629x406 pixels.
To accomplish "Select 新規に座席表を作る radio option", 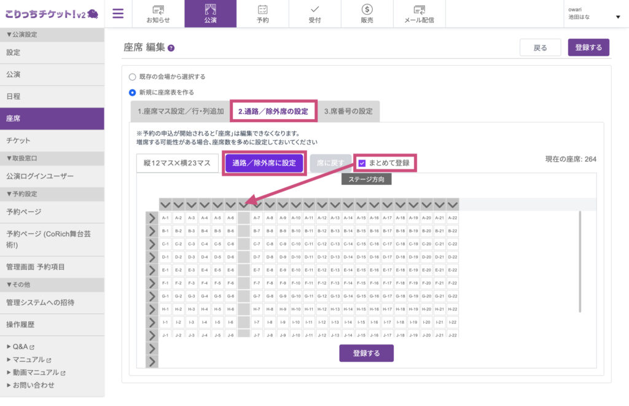I will point(133,93).
